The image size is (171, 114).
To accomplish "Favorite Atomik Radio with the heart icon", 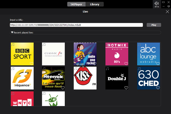I will coord(63,87).
